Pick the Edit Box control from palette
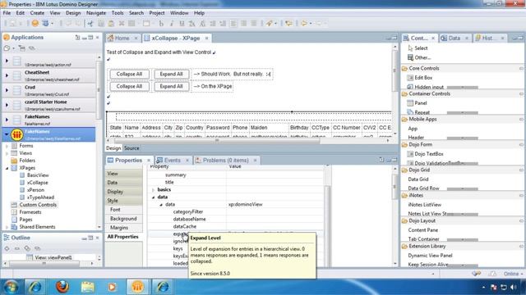The height and width of the screenshot is (295, 526). tap(420, 78)
